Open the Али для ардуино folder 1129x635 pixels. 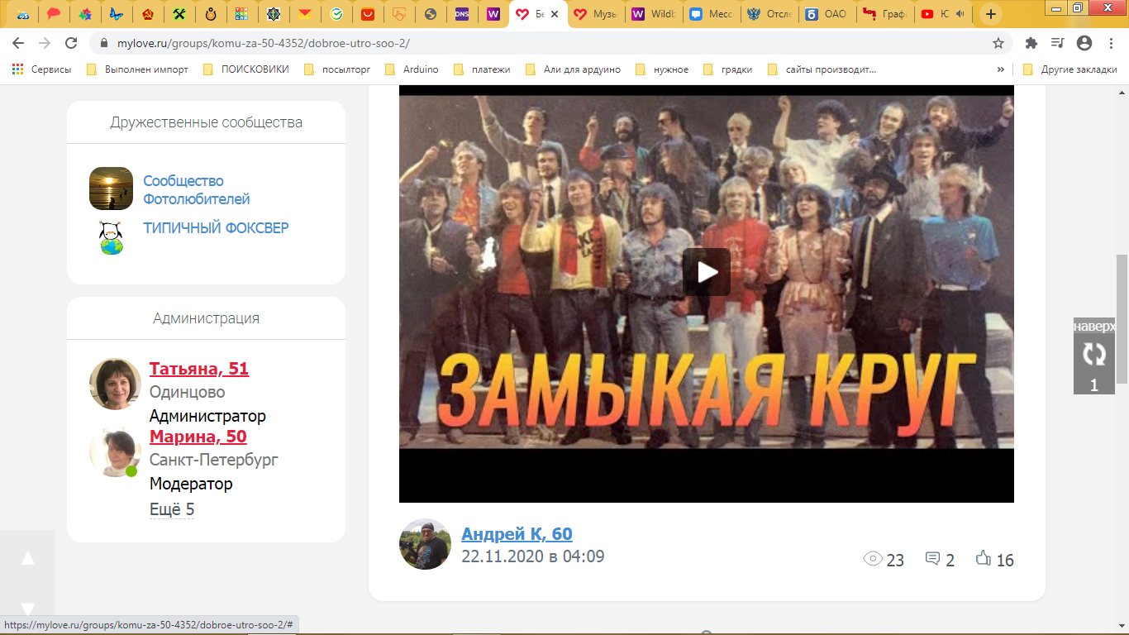coord(573,69)
